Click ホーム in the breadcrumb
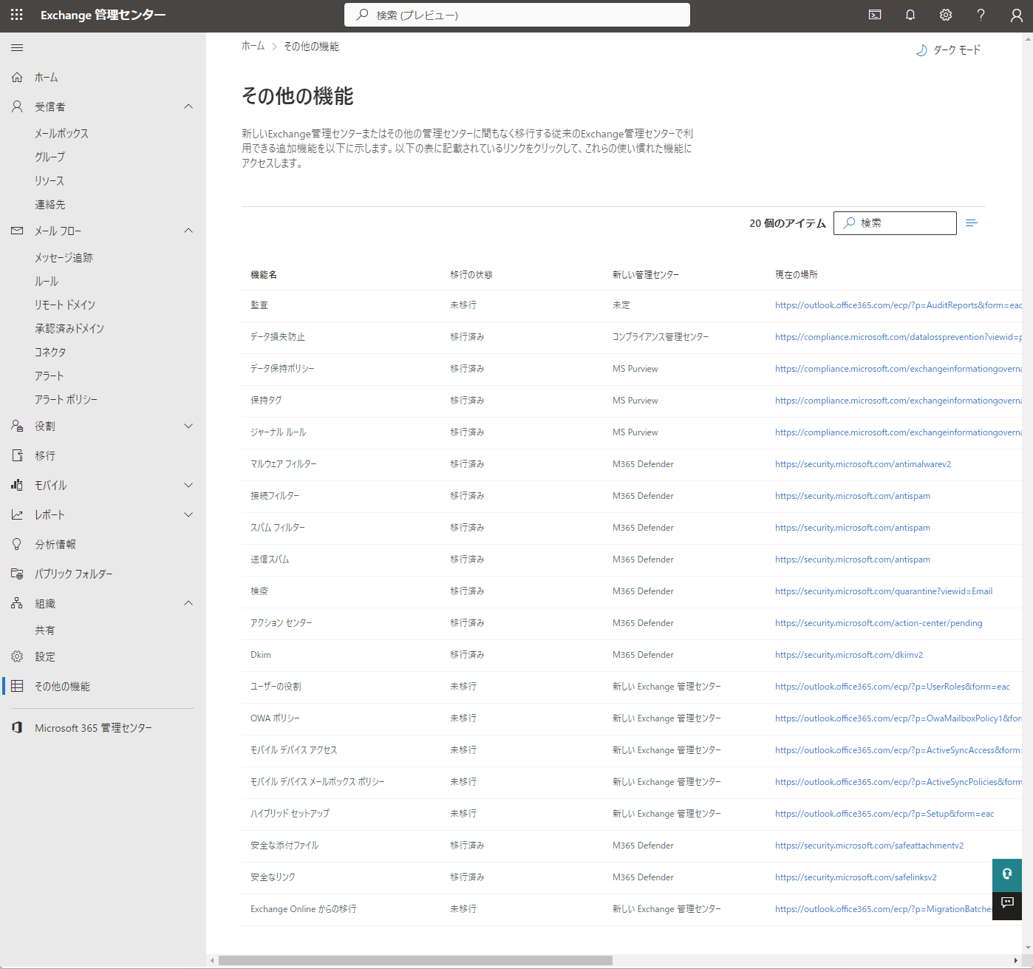This screenshot has height=969, width=1033. [253, 47]
